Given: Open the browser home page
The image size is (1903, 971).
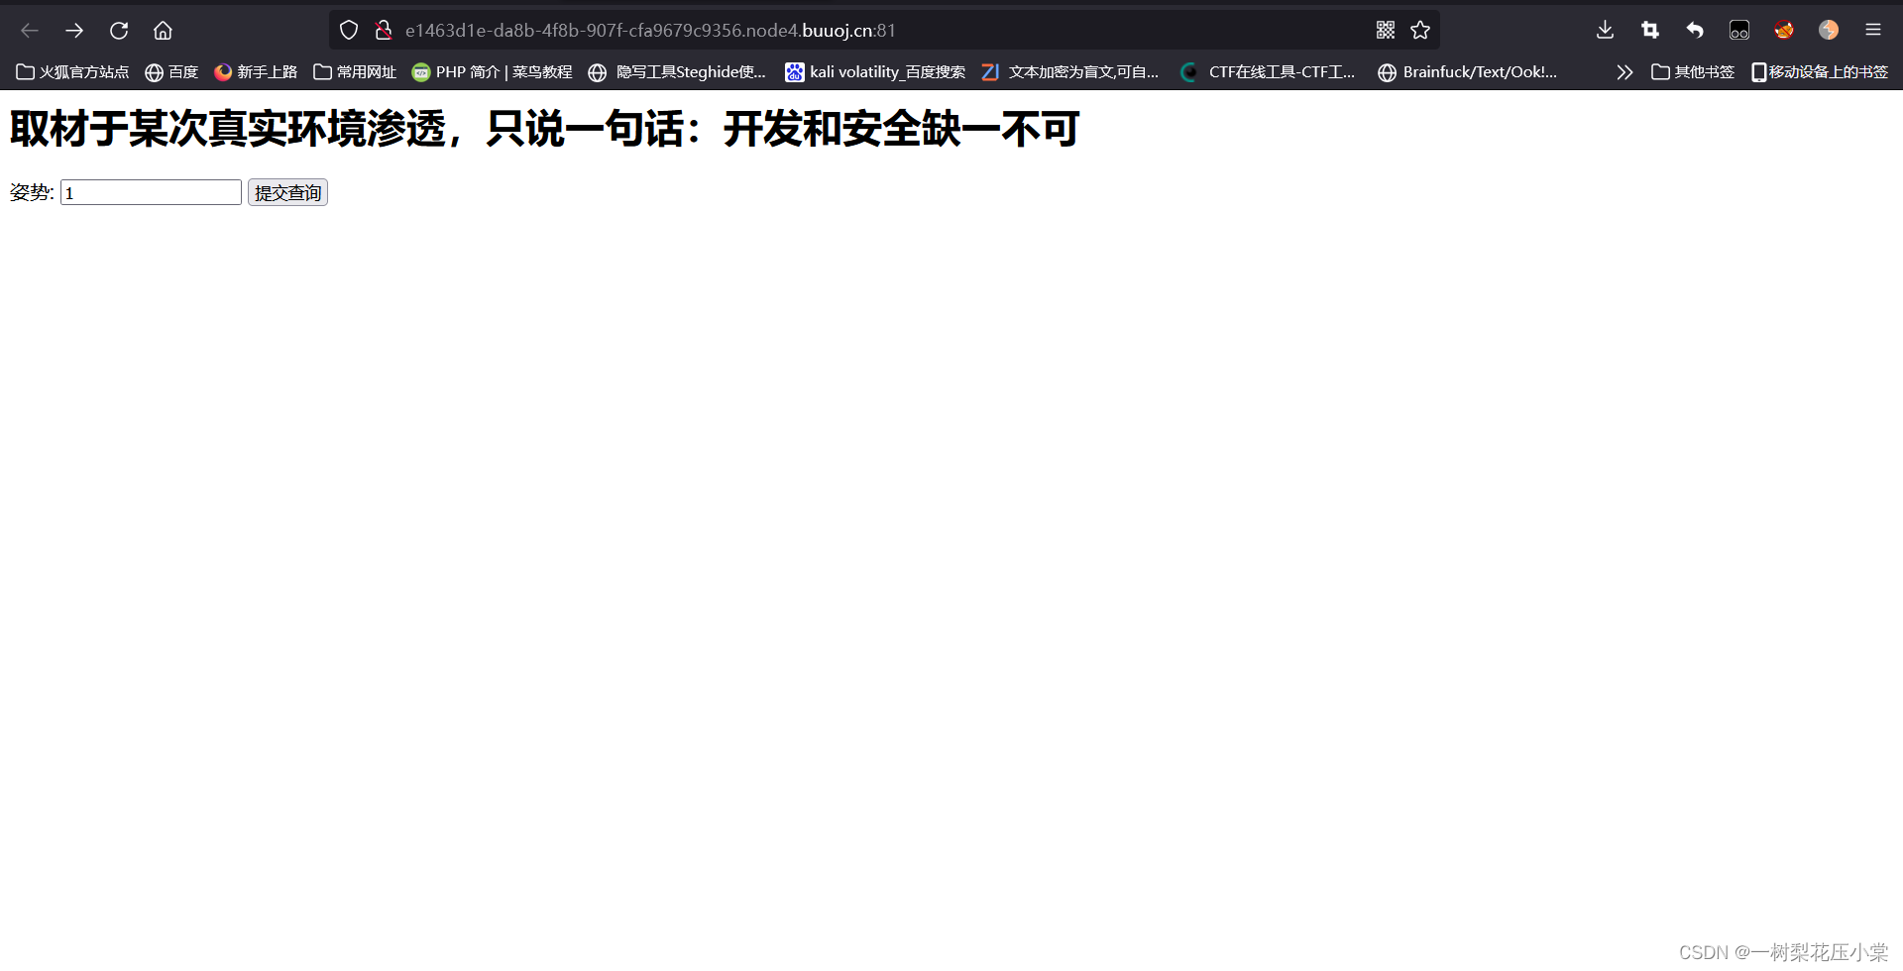Looking at the screenshot, I should [x=163, y=31].
